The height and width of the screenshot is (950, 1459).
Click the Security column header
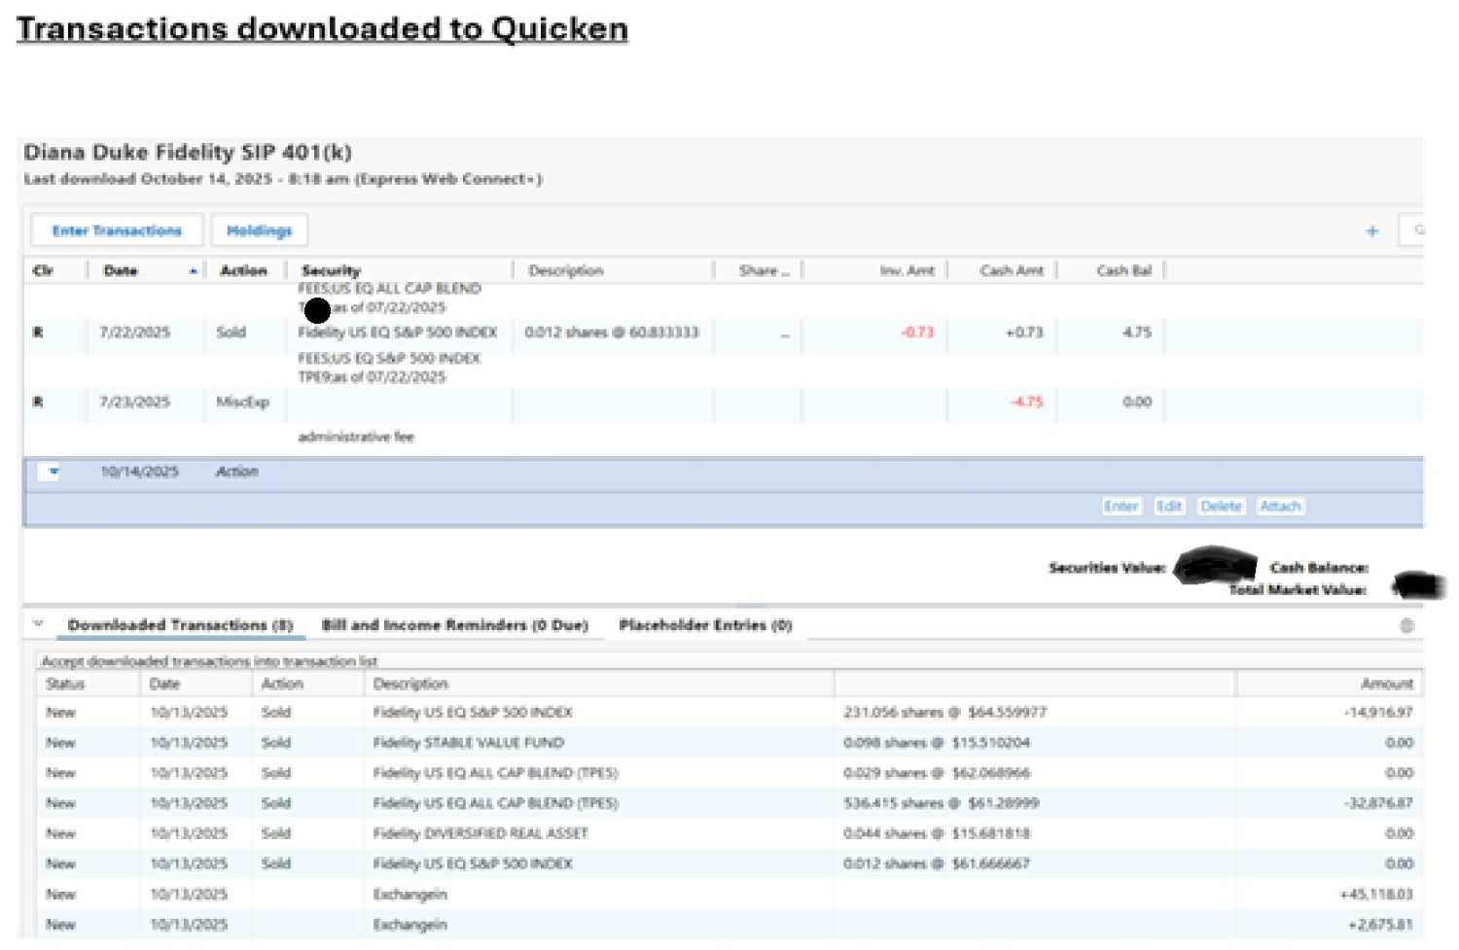(331, 271)
